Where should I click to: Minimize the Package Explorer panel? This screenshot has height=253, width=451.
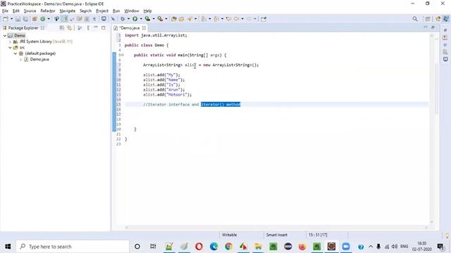click(96, 27)
